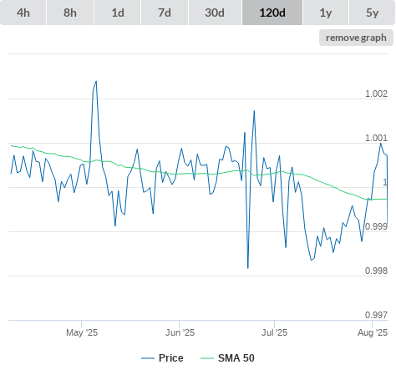The image size is (396, 380).
Task: Click the remove graph button
Action: coord(356,38)
